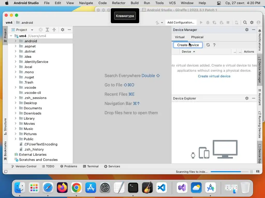Image resolution: width=265 pixels, height=198 pixels.
Task: Expand the Downloads folder
Action: pyautogui.click(x=16, y=113)
